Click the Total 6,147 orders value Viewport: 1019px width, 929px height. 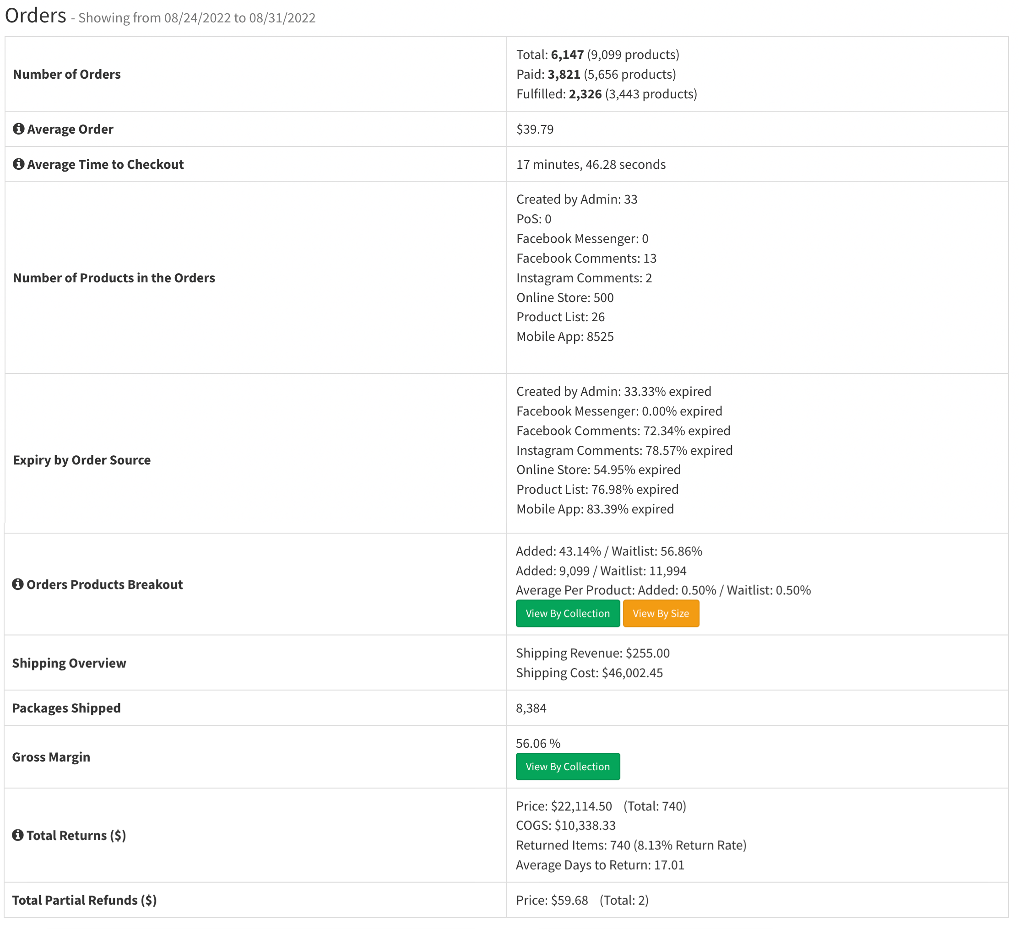pyautogui.click(x=567, y=54)
